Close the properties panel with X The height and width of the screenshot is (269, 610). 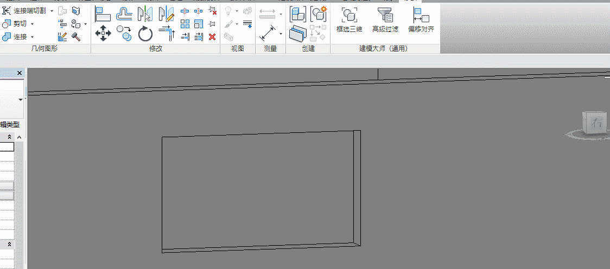click(x=20, y=73)
